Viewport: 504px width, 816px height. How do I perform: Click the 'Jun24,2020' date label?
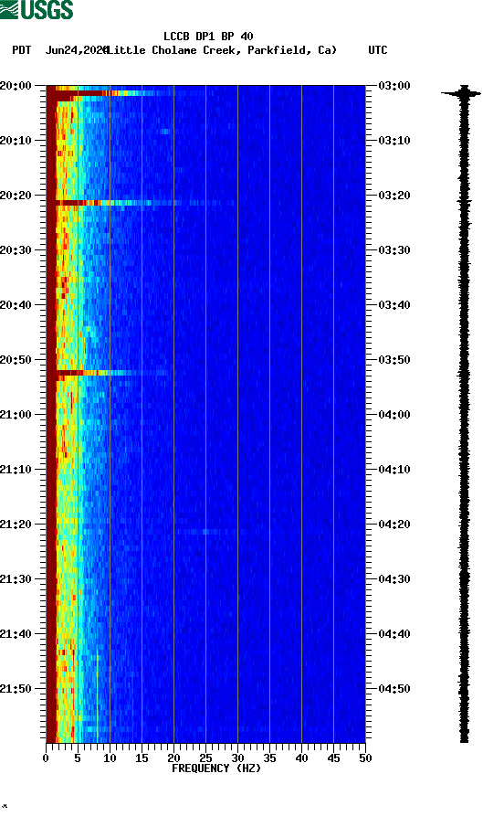[x=76, y=50]
